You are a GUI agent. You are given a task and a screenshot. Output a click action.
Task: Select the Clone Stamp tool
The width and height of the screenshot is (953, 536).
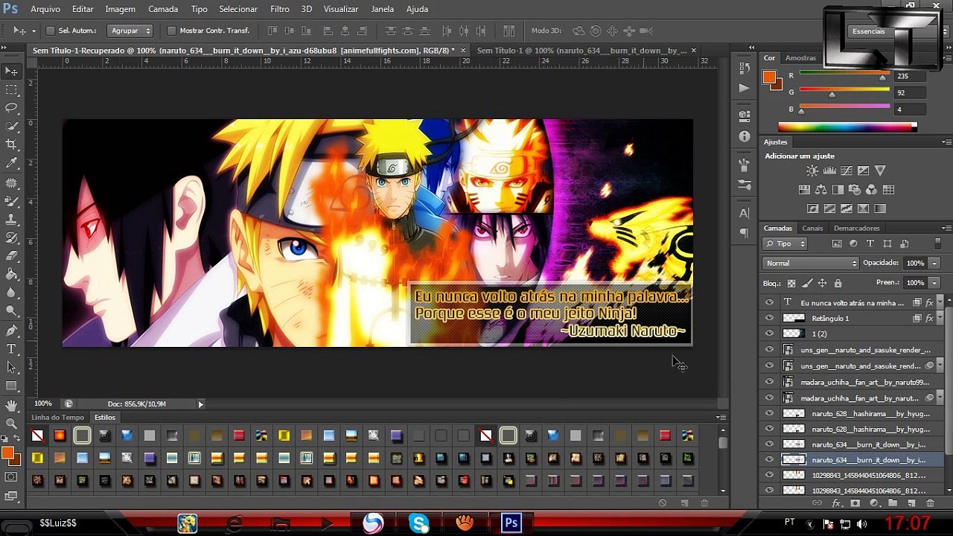click(x=12, y=220)
